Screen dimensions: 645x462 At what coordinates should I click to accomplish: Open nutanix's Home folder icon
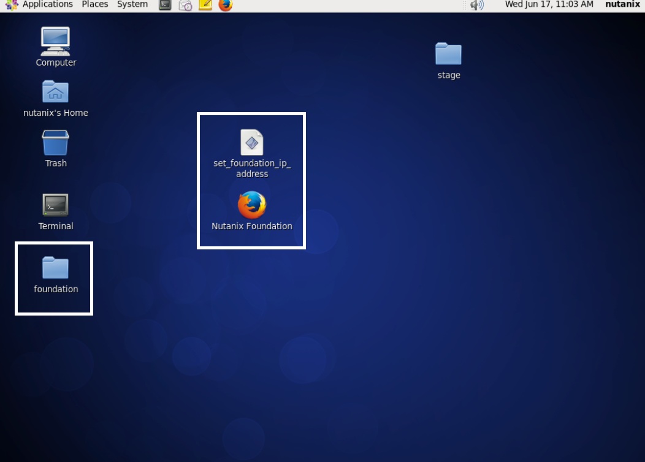pos(55,92)
